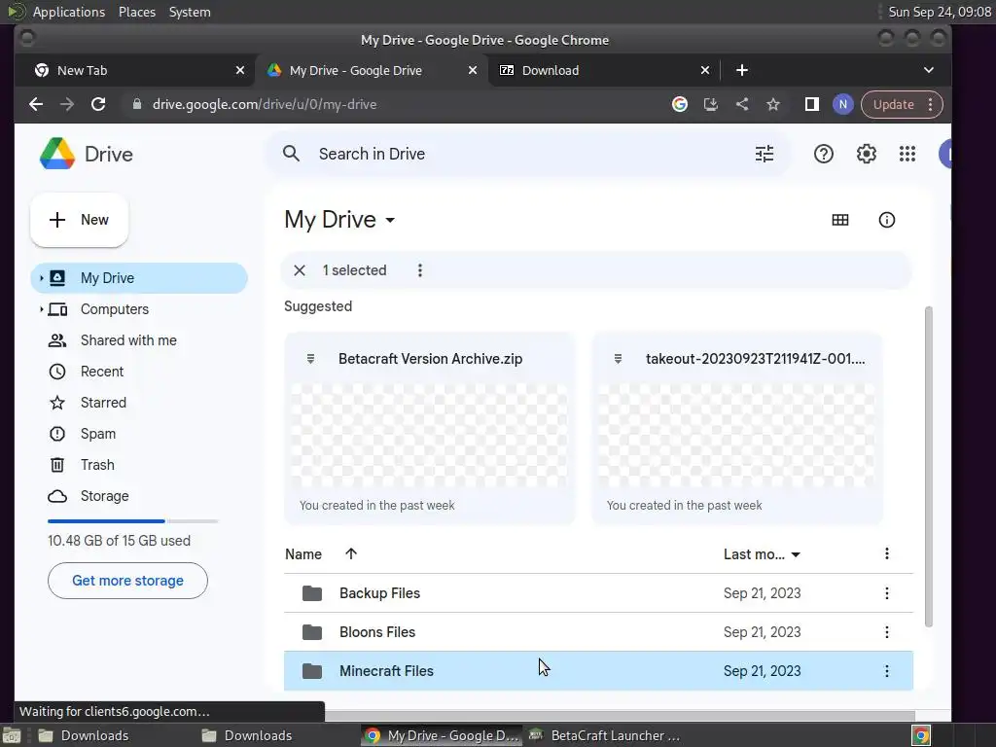Image resolution: width=996 pixels, height=747 pixels.
Task: Close the Download tab
Action: (704, 70)
